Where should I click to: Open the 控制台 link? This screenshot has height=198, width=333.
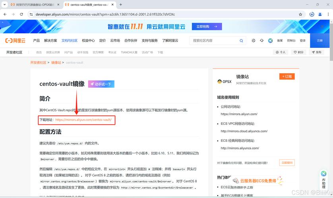point(291,40)
